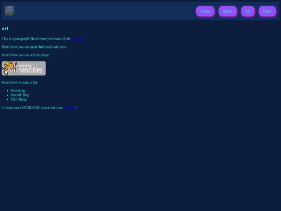Click the "Here's how you can add an image:" text

pyautogui.click(x=26, y=55)
